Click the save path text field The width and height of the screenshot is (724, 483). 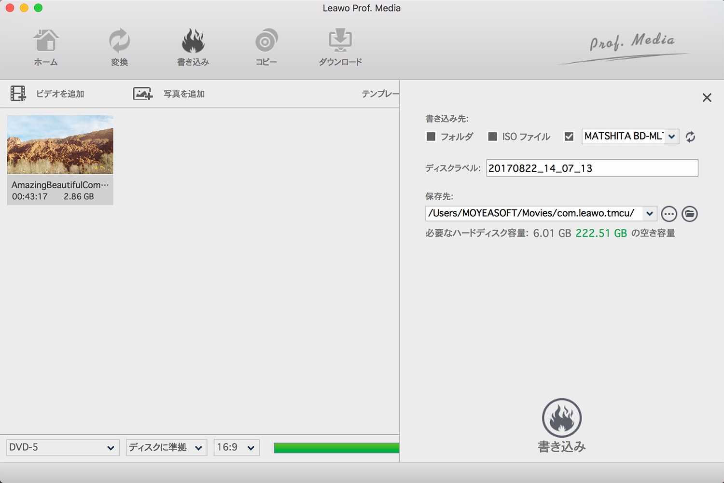(x=534, y=213)
